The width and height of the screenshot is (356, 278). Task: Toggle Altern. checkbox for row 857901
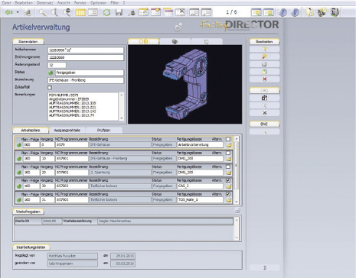tap(228, 153)
